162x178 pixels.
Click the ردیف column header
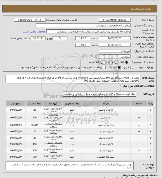coord(151,104)
